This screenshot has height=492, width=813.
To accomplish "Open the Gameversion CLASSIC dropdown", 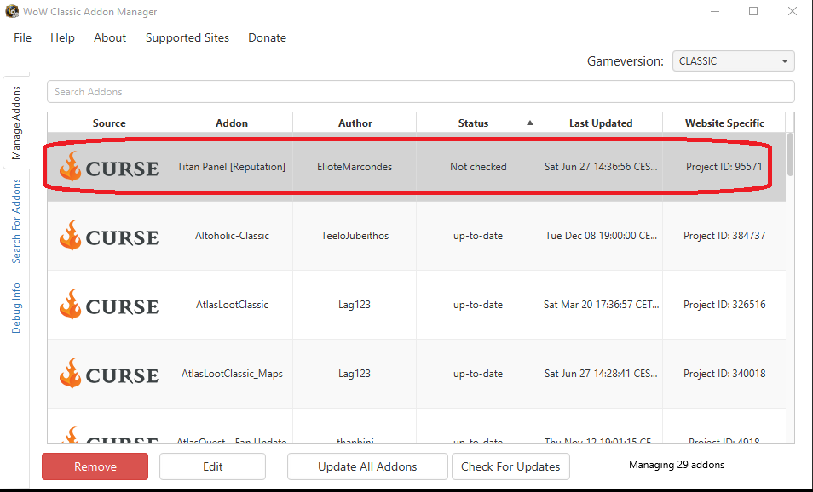I will point(733,61).
